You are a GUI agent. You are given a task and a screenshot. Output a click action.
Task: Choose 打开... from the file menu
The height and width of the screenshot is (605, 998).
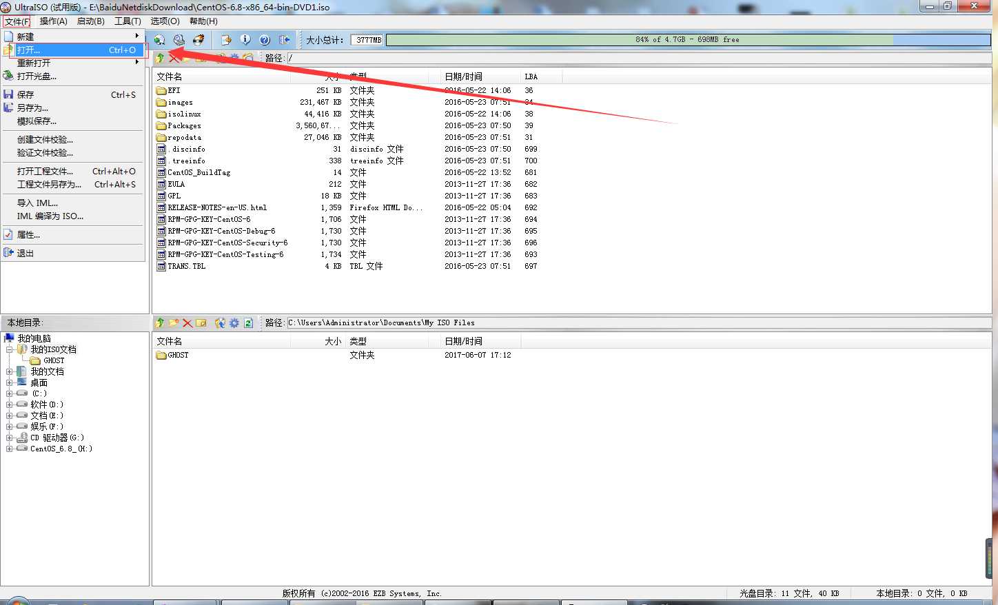tap(73, 50)
